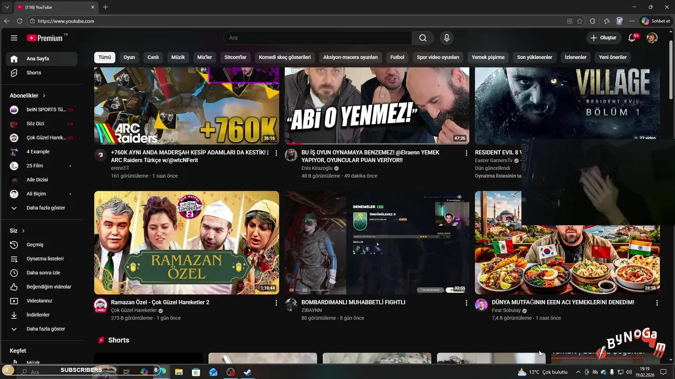Open the weather widget 13°C Çok bulutlu

click(x=543, y=372)
